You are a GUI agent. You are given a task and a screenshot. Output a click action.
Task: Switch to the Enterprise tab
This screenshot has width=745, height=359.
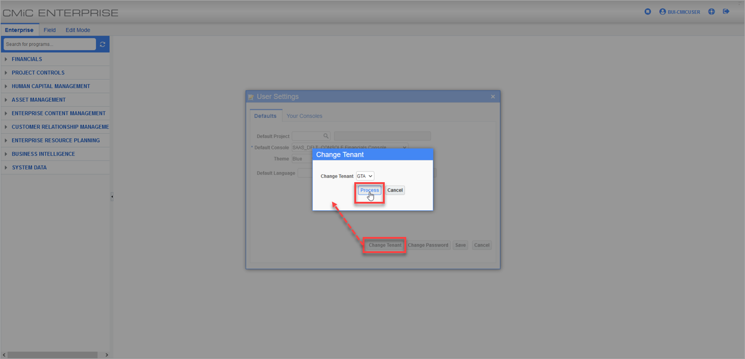19,30
